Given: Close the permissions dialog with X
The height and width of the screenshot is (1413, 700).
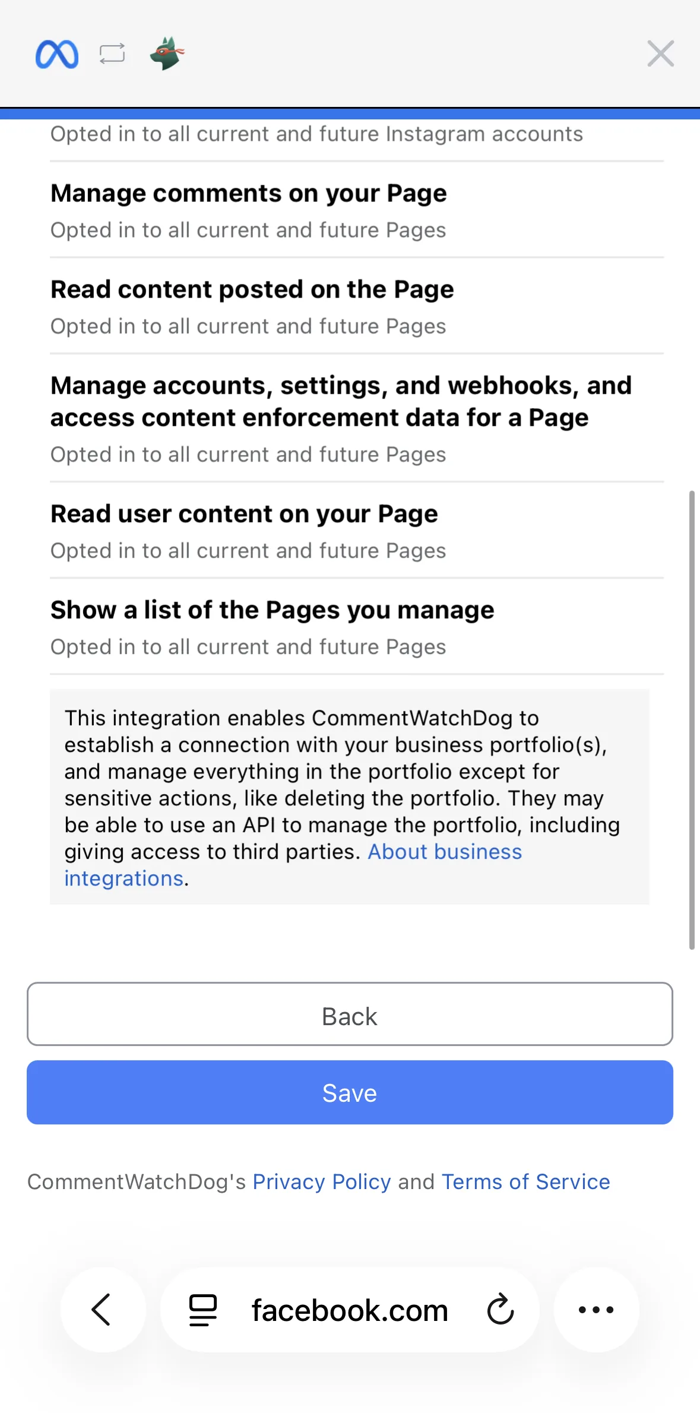Looking at the screenshot, I should [660, 54].
